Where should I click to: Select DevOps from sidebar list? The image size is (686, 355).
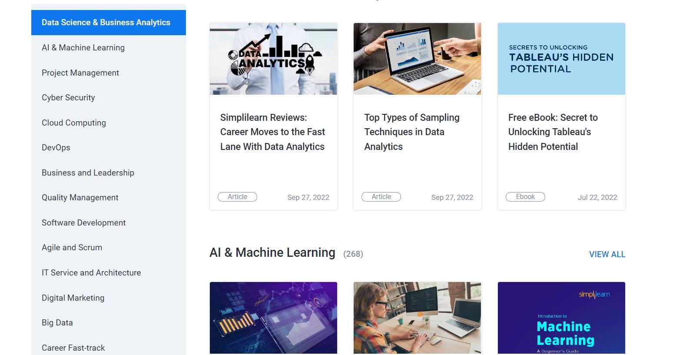108,148
